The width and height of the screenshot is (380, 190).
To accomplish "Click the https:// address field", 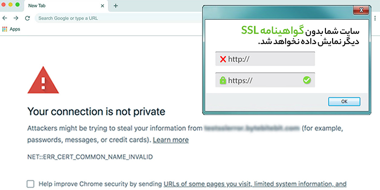I will tap(265, 80).
